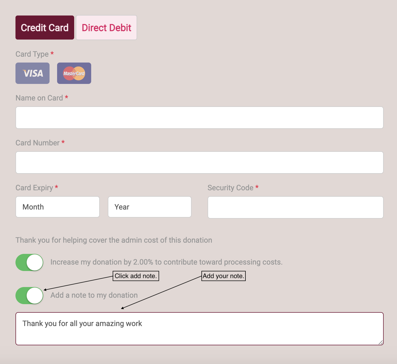Click the 'Add your note.' annotation label
Screen dimensions: 397x364
point(224,276)
